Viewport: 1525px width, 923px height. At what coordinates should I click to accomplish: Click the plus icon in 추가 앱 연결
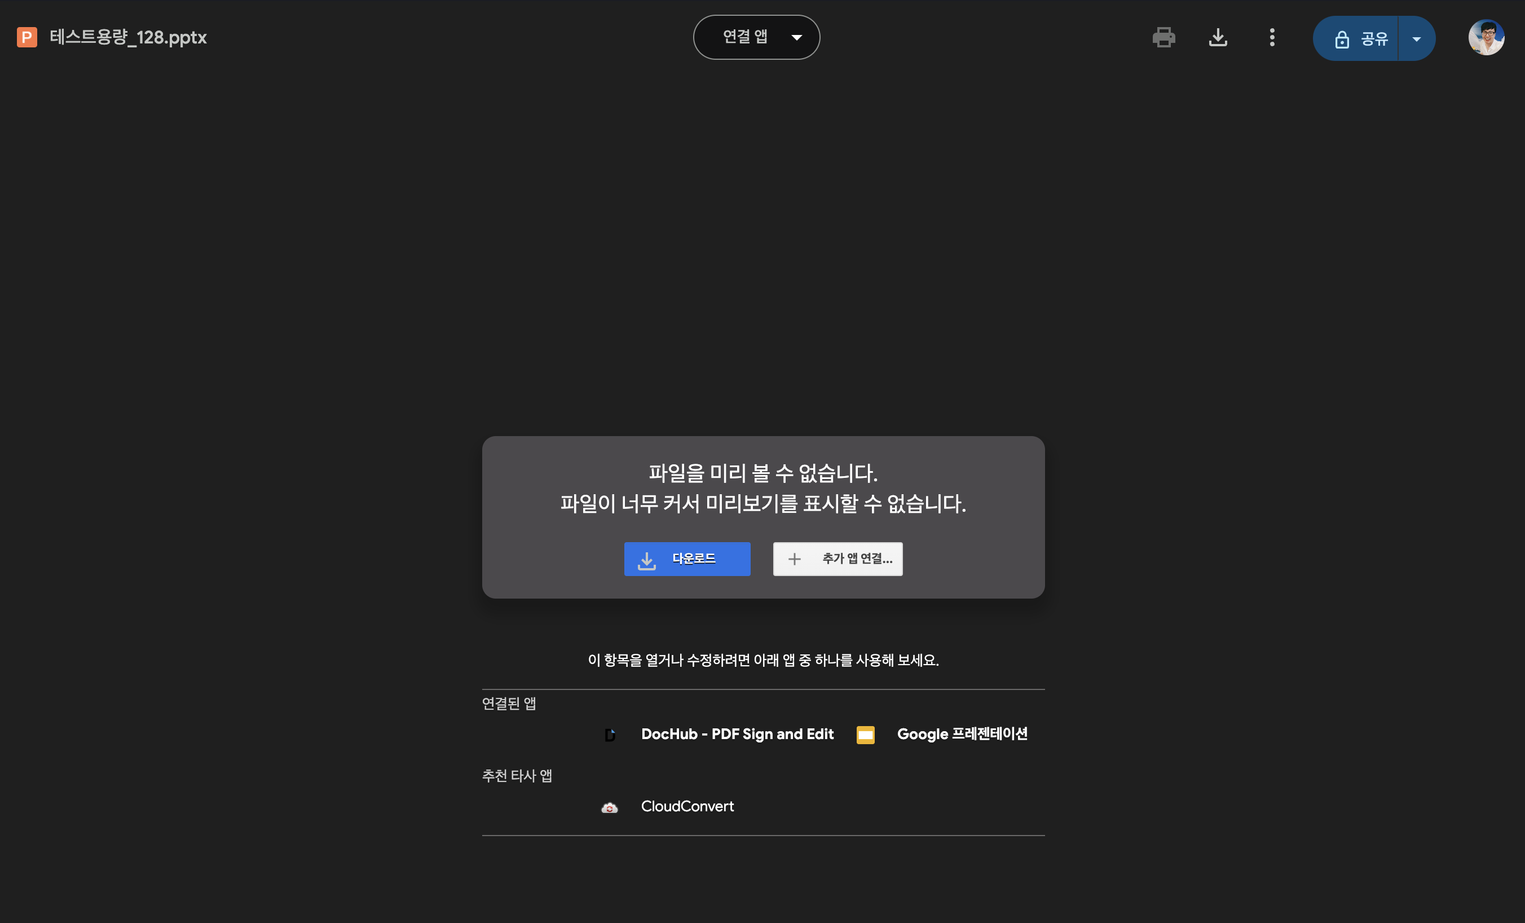[x=794, y=559]
